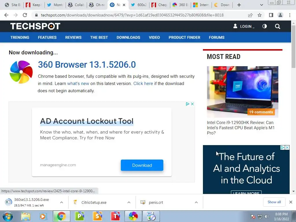
Task: Open TechSpot search magnifier
Action: (277, 26)
